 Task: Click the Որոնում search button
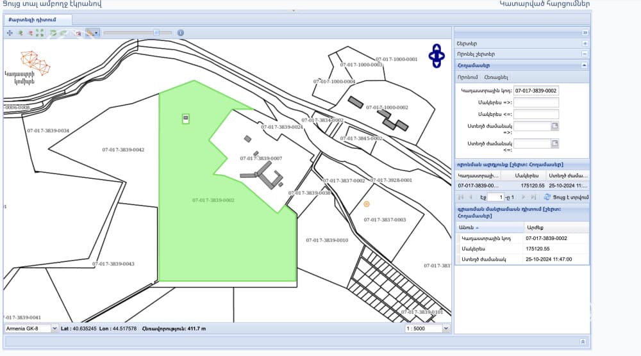(468, 77)
